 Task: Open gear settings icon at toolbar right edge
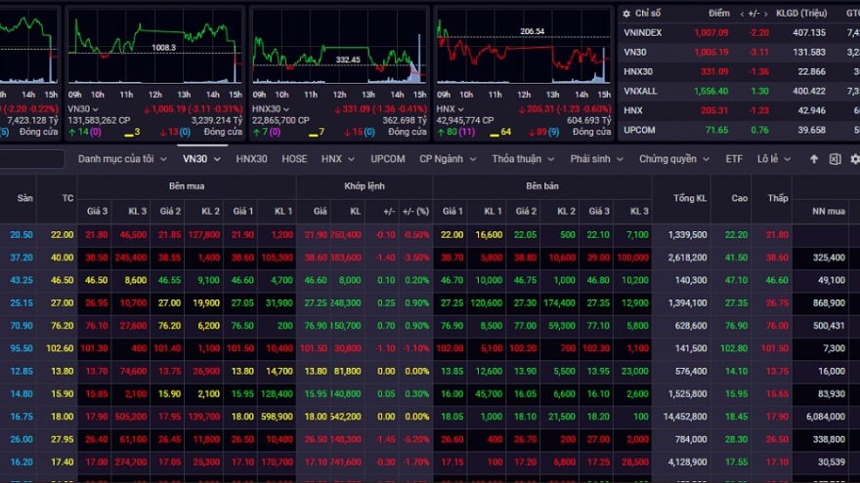point(854,159)
